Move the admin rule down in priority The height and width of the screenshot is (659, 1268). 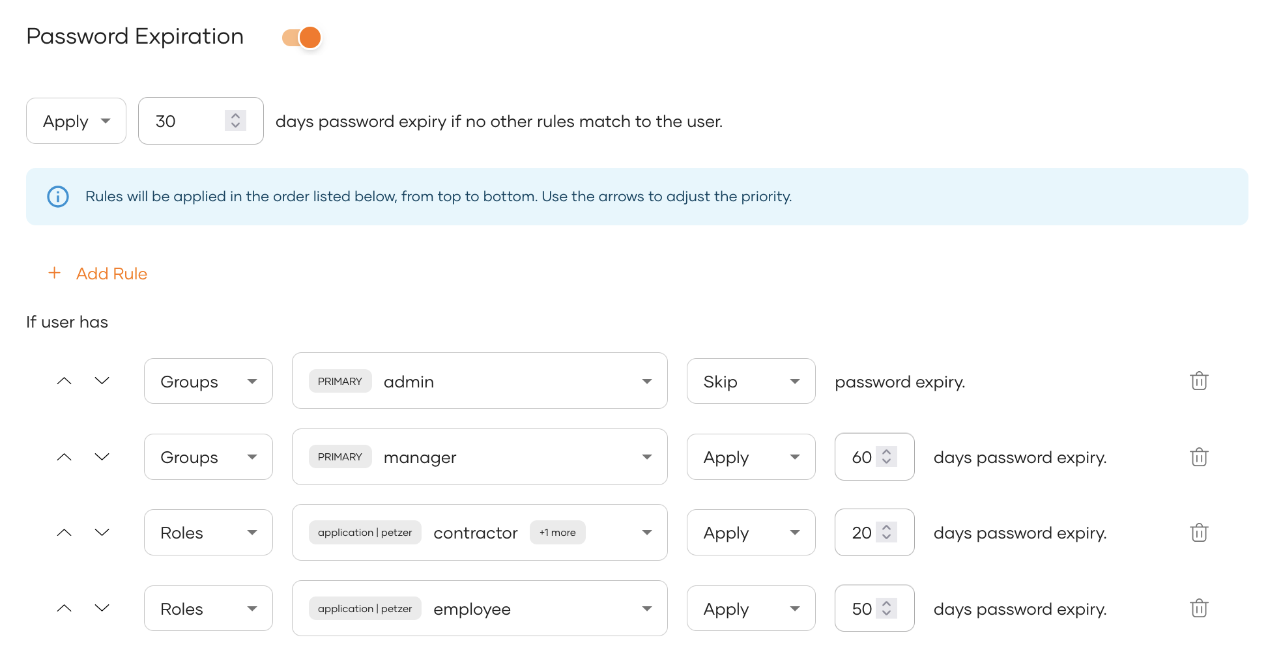[102, 381]
